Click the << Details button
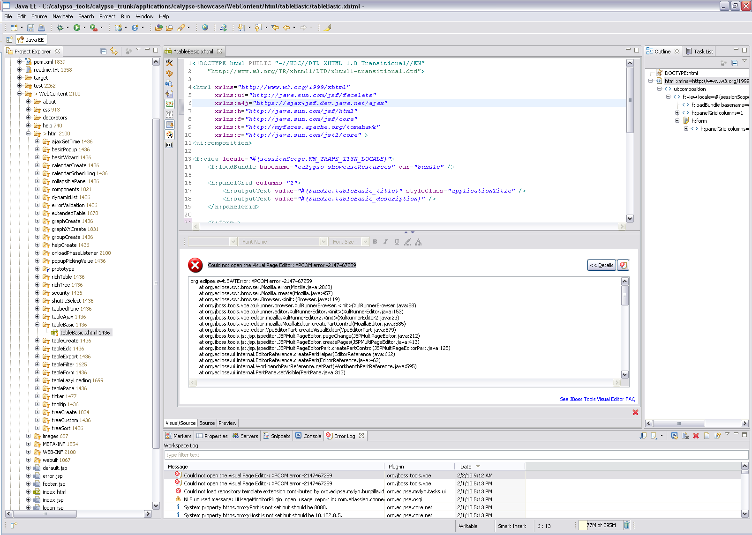This screenshot has width=752, height=535. tap(602, 265)
